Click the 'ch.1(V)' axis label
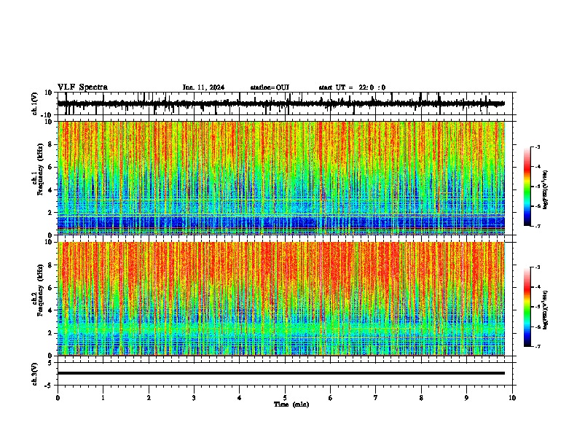 (x=35, y=103)
